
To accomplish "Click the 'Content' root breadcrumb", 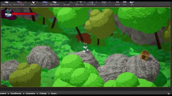I will [3, 94].
